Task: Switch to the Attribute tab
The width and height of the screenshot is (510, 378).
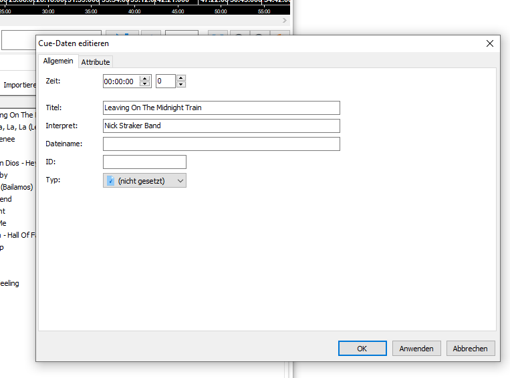Action: point(95,62)
